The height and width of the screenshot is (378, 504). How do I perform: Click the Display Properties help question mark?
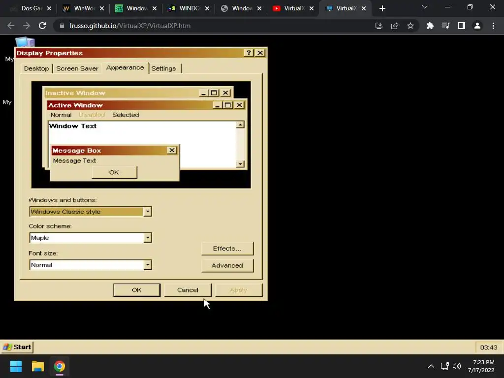click(x=249, y=53)
